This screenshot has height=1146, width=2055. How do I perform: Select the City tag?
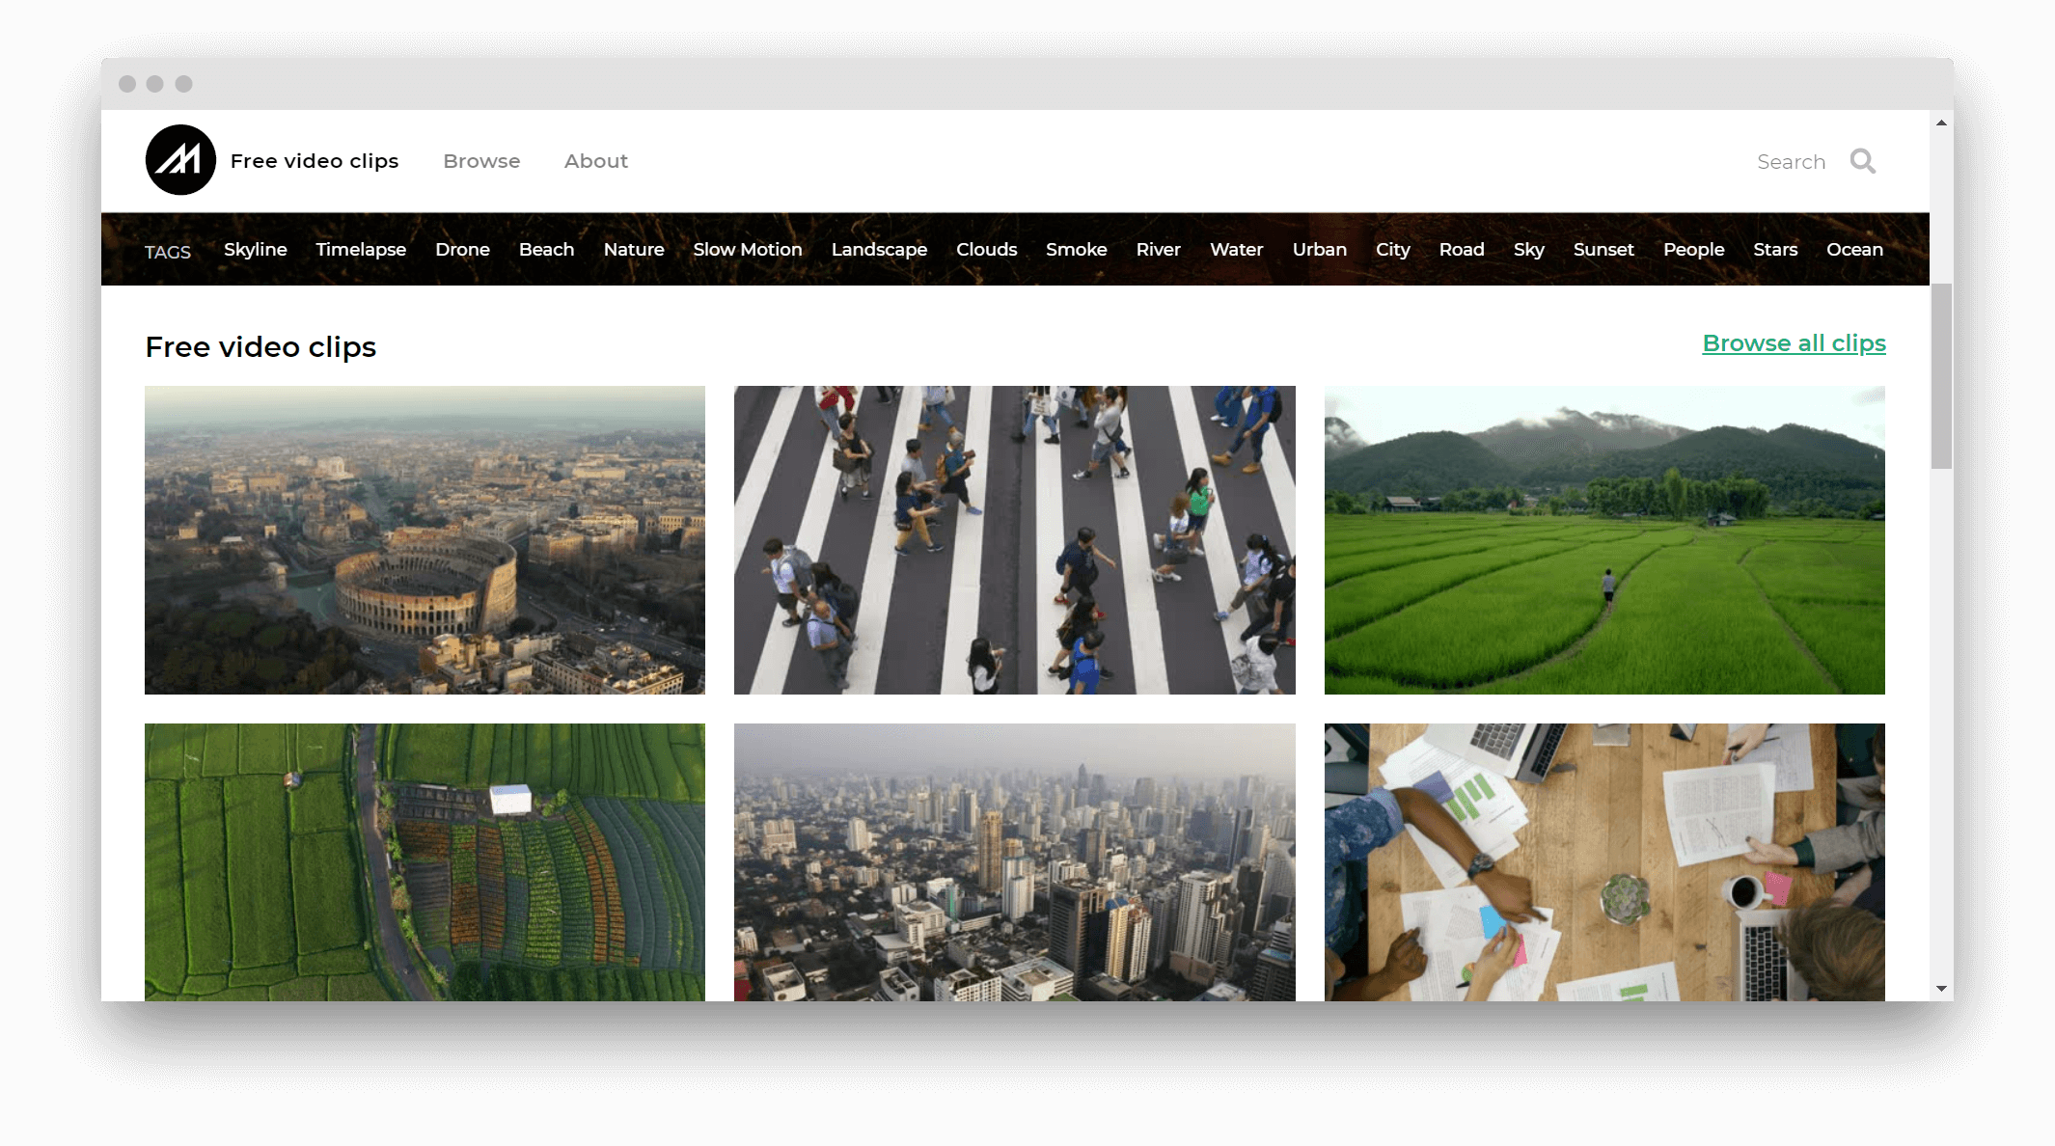pyautogui.click(x=1392, y=249)
